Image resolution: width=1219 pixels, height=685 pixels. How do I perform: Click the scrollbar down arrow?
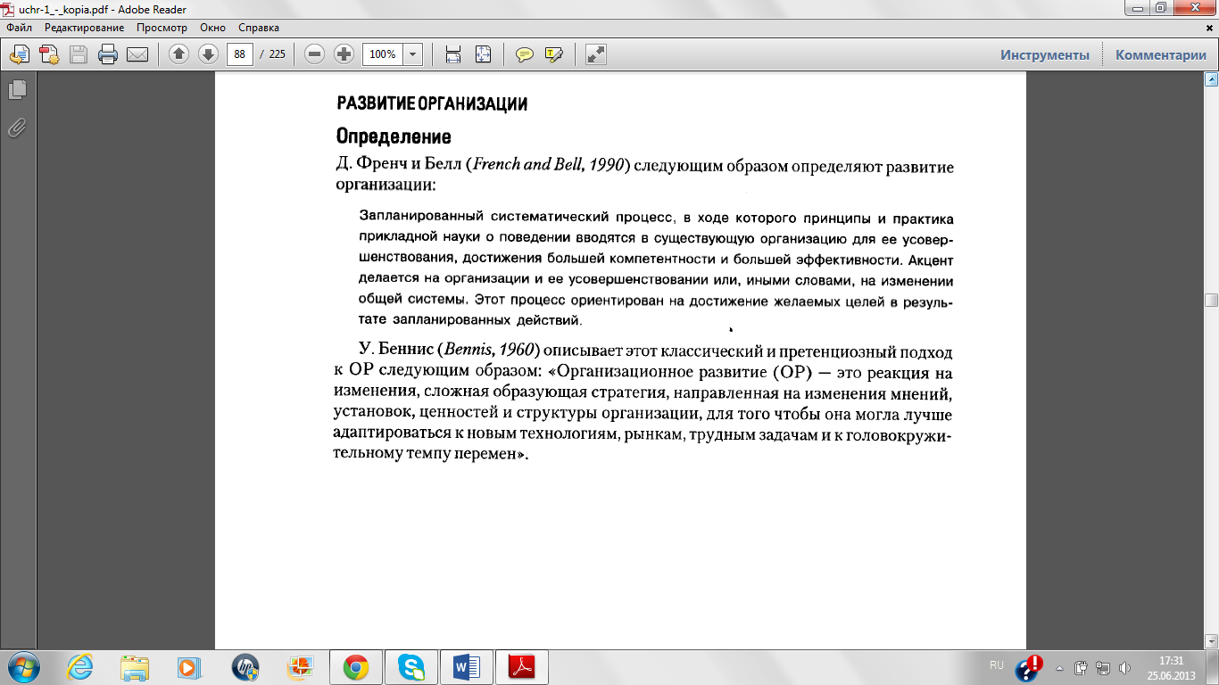pyautogui.click(x=1211, y=640)
